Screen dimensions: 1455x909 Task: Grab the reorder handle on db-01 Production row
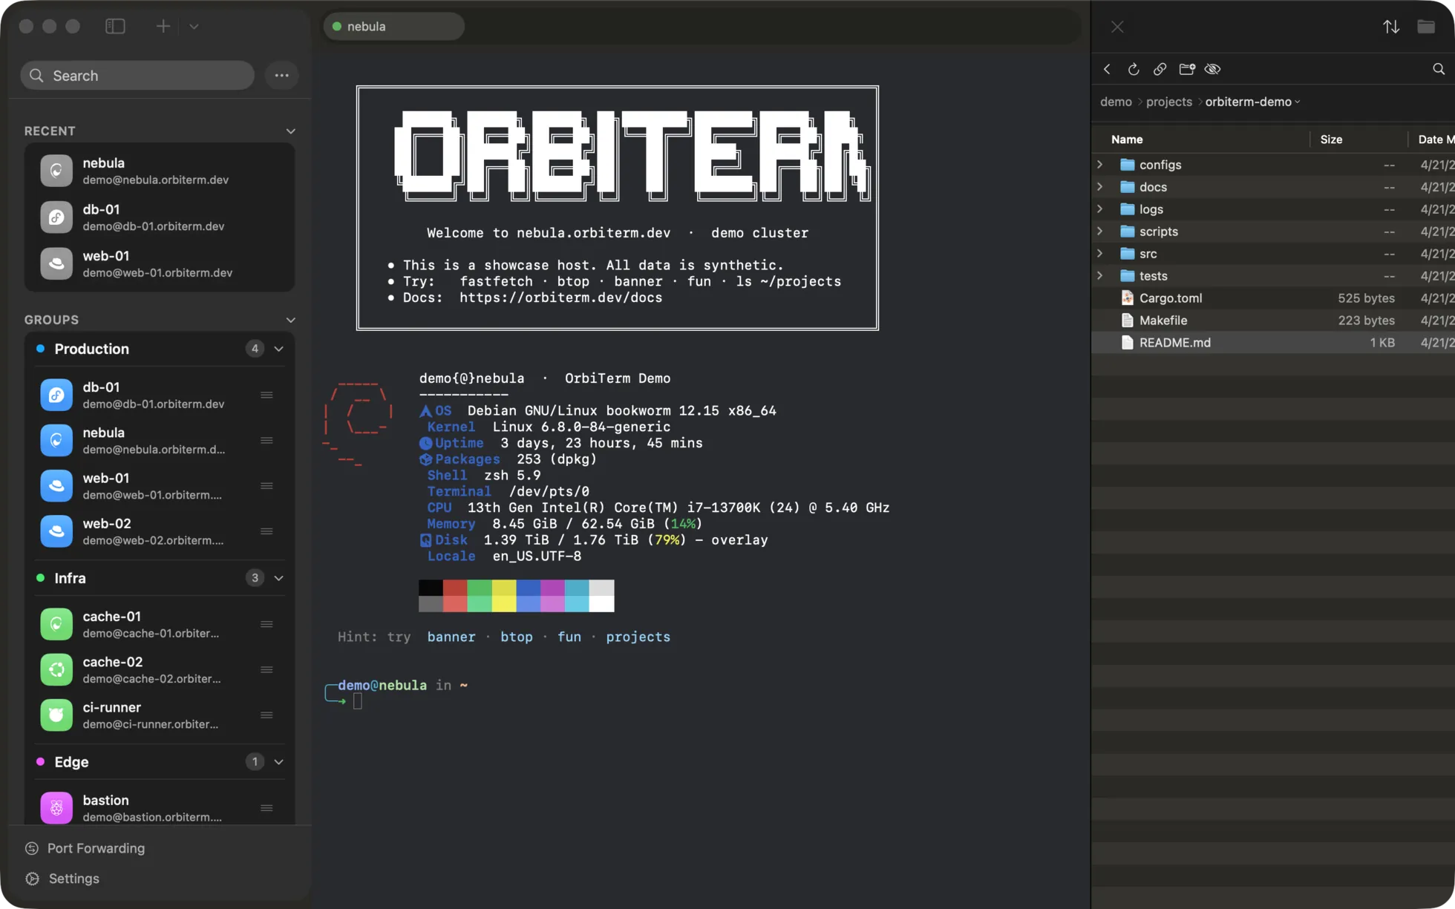pos(267,395)
